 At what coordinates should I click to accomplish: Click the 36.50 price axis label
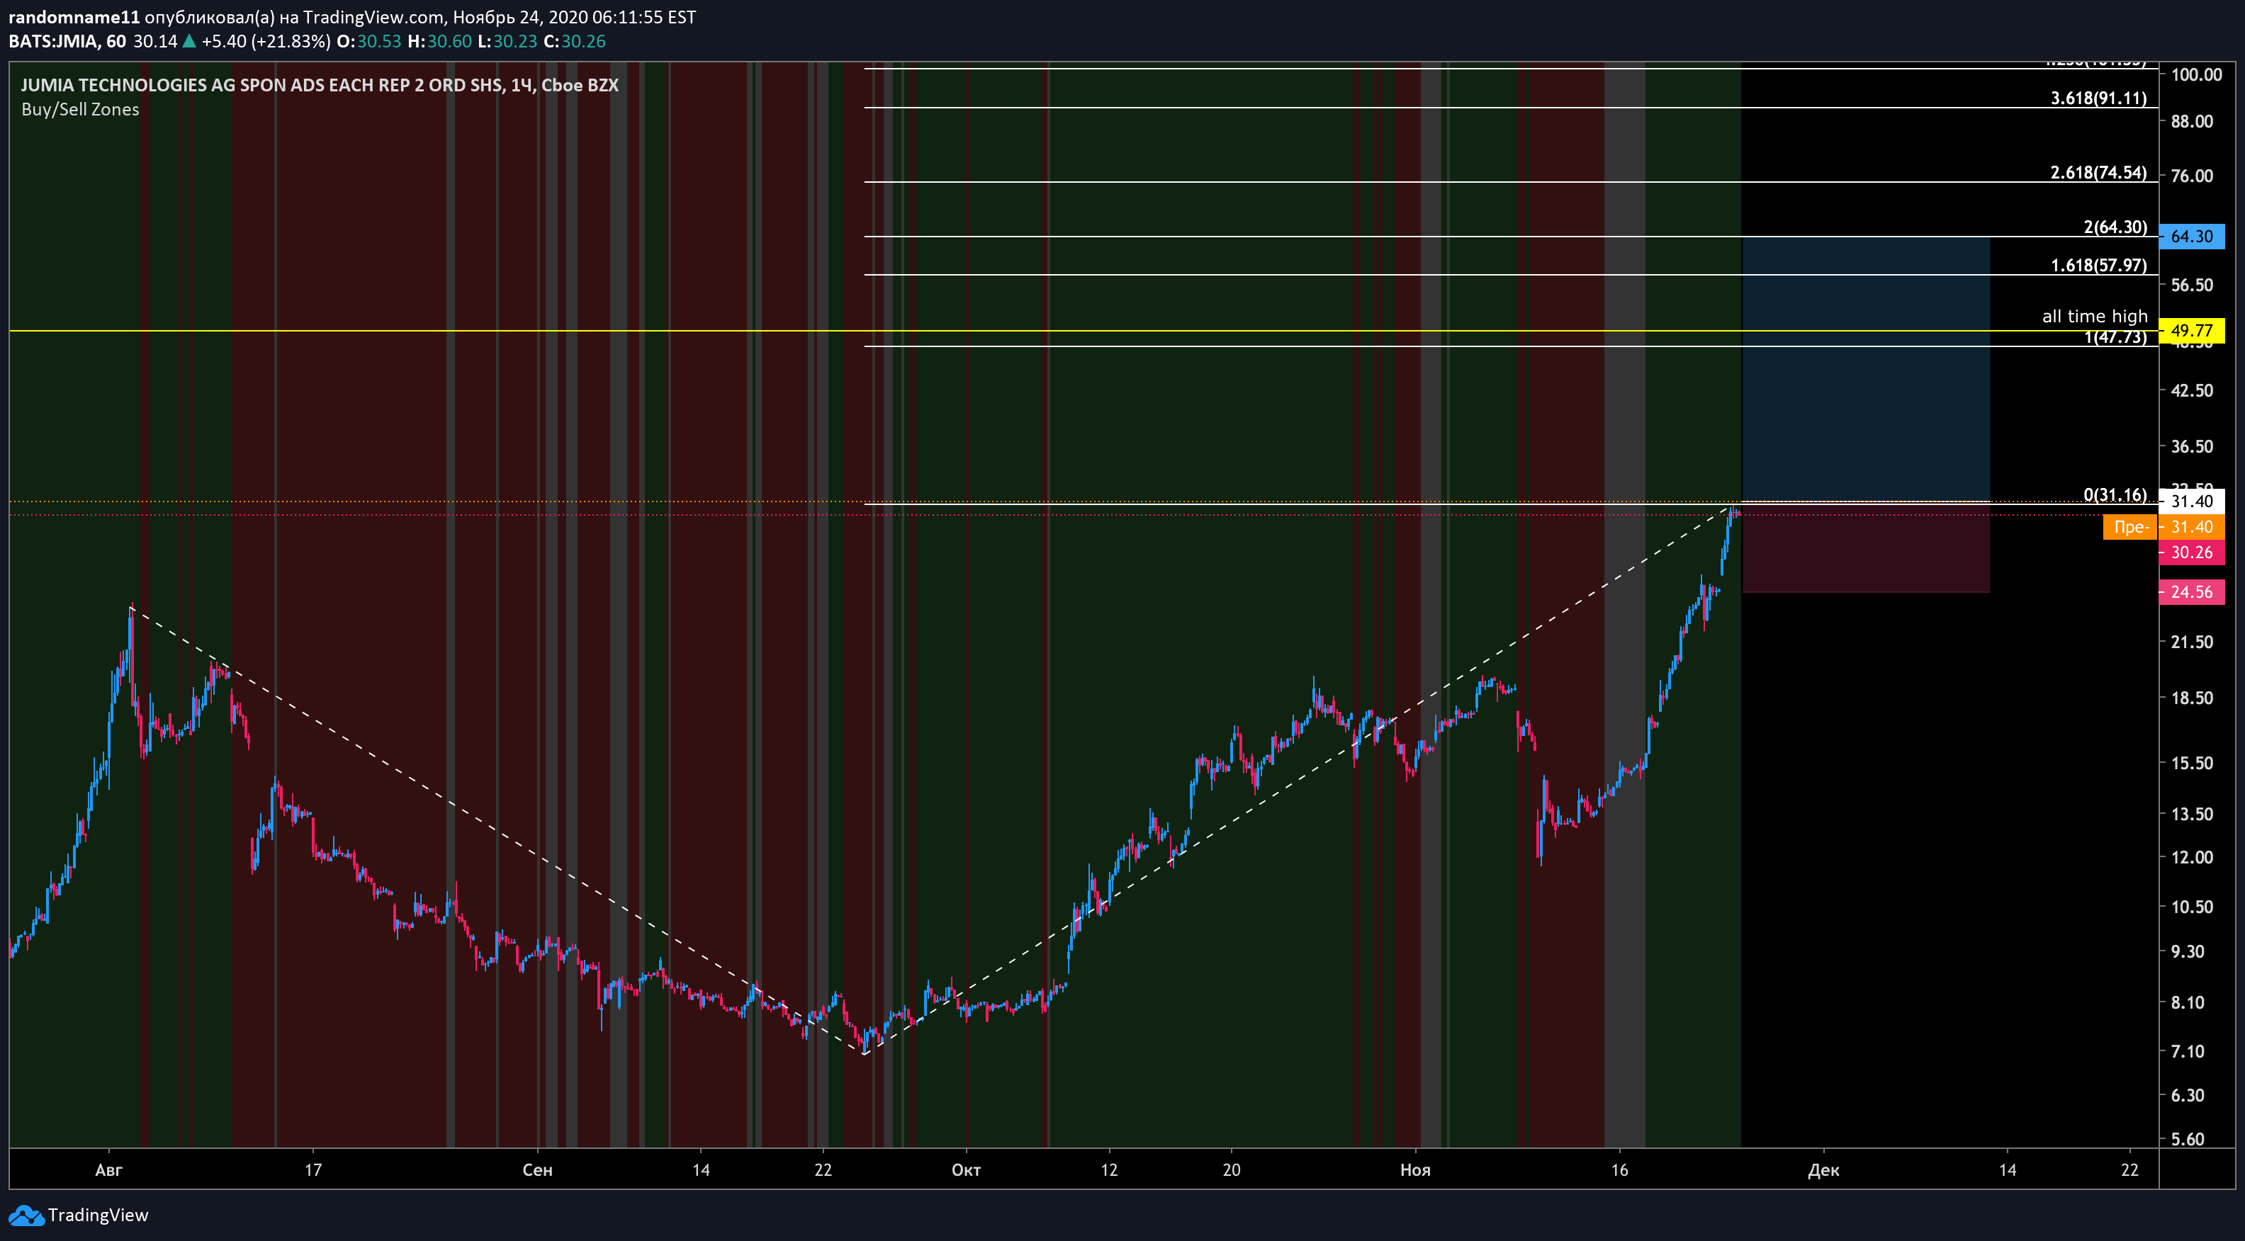[2192, 446]
